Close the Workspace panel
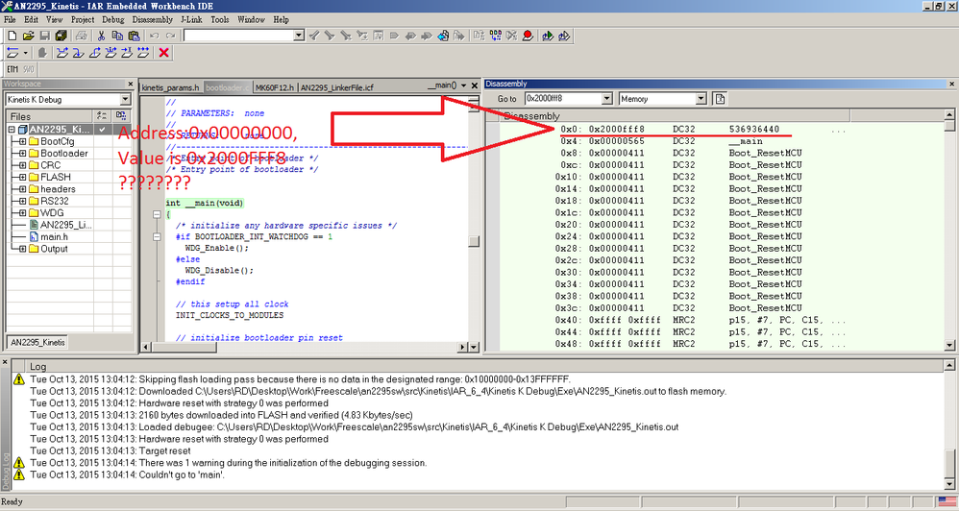The image size is (959, 511). (130, 84)
